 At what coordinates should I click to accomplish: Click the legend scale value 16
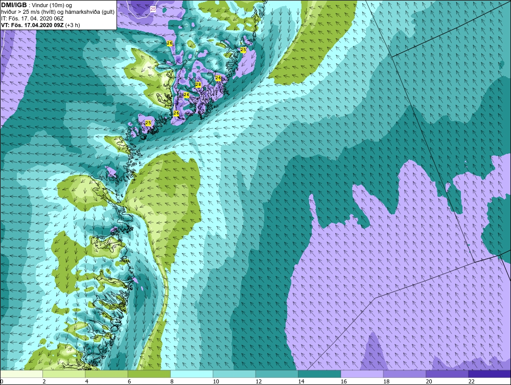pos(343,381)
